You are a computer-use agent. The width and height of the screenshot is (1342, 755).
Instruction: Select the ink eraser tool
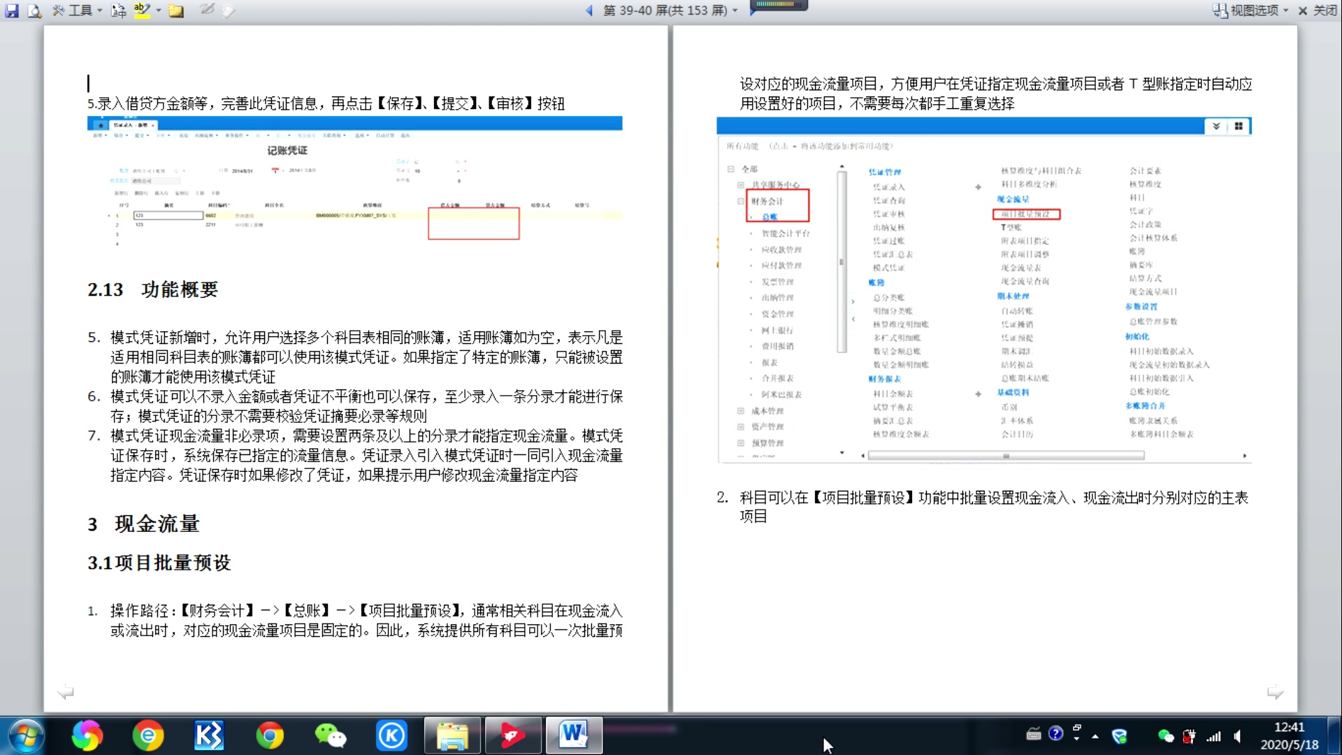pos(229,10)
